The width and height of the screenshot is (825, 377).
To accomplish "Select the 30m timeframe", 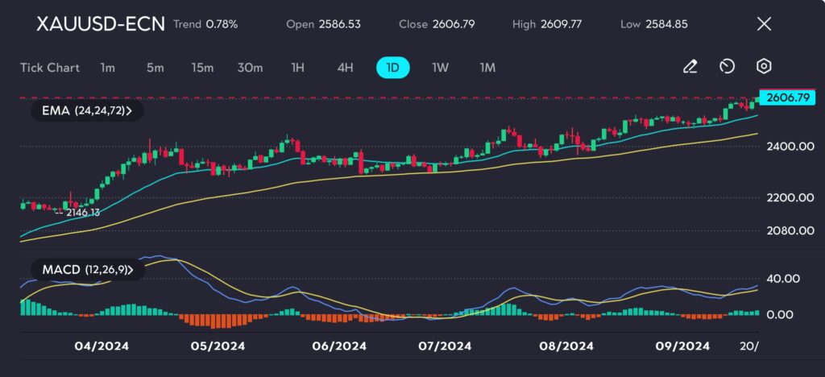I will point(250,68).
